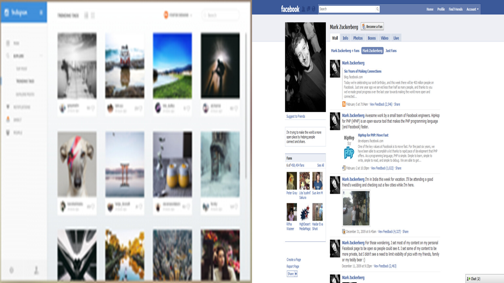504x283 pixels.
Task: Click See All in the Fans box
Action: (320, 165)
